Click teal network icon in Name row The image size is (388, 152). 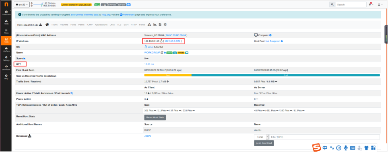175,53
